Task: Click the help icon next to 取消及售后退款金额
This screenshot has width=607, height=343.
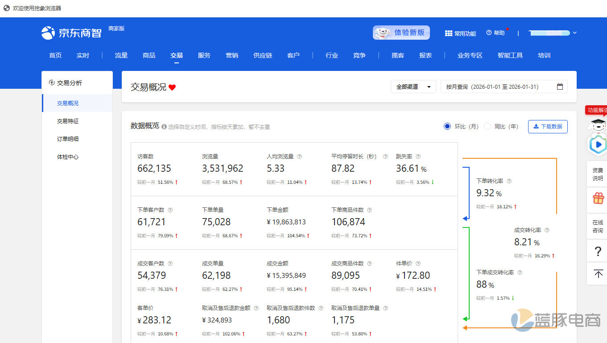Action: (x=256, y=308)
